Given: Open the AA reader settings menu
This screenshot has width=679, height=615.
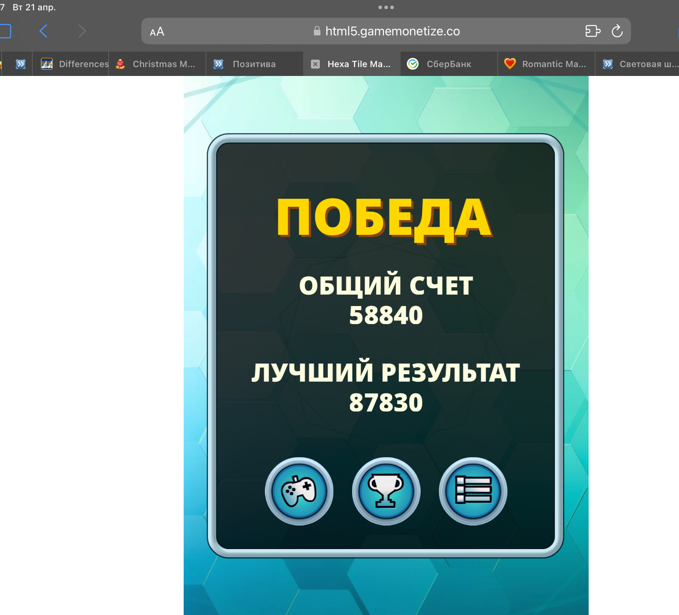Looking at the screenshot, I should point(157,32).
